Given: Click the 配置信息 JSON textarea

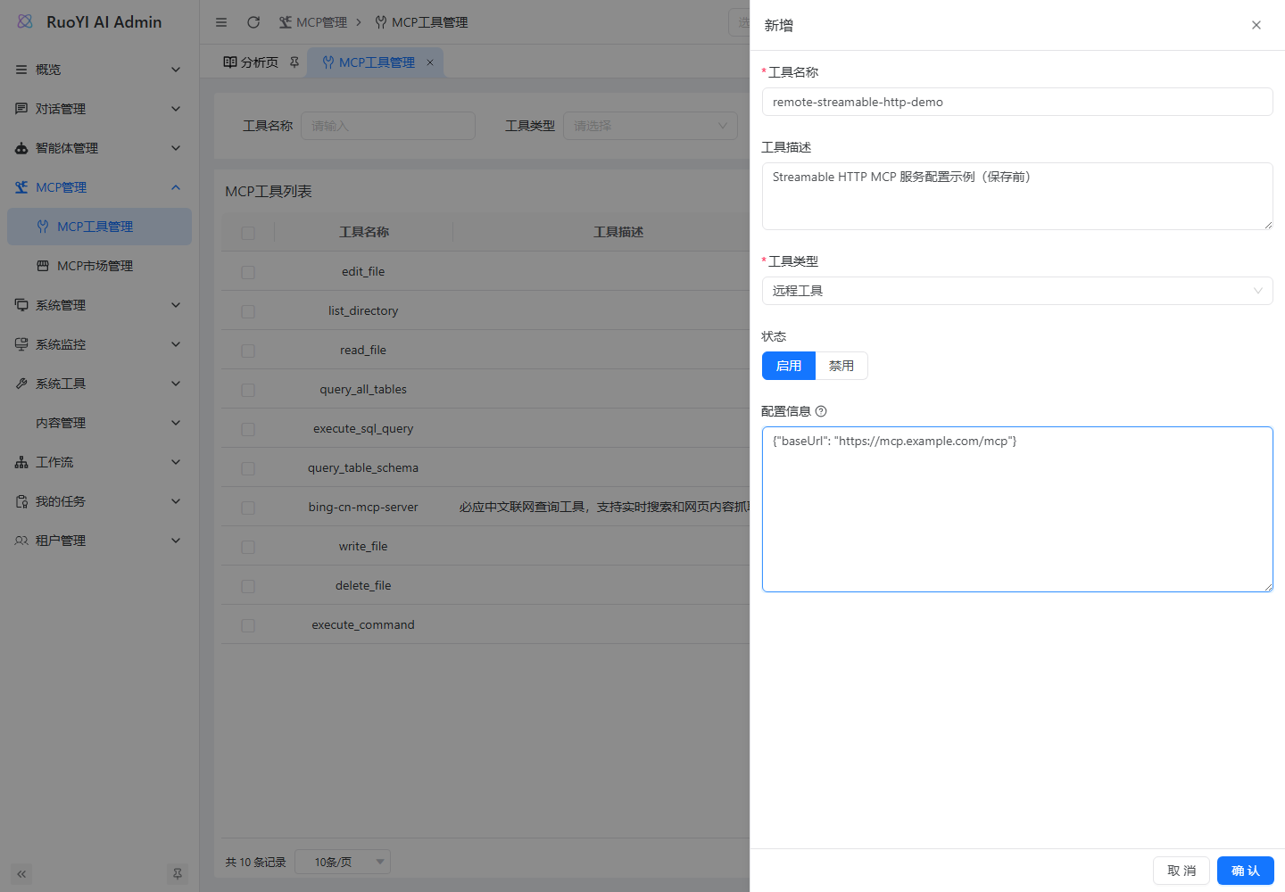Looking at the screenshot, I should (x=1017, y=509).
